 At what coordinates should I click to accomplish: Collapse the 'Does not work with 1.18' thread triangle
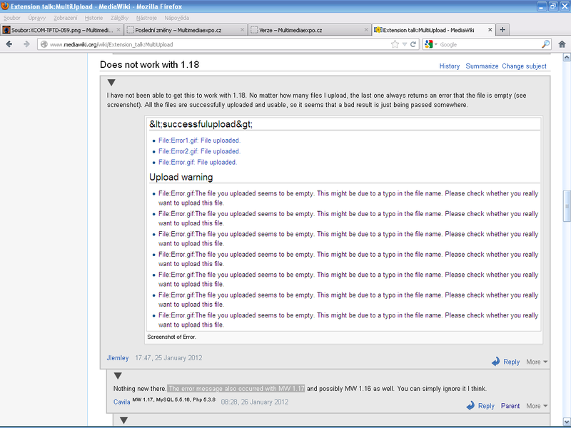coord(111,83)
